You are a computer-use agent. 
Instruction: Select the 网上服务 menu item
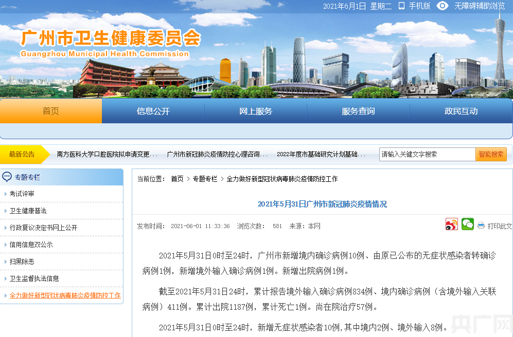[256, 111]
